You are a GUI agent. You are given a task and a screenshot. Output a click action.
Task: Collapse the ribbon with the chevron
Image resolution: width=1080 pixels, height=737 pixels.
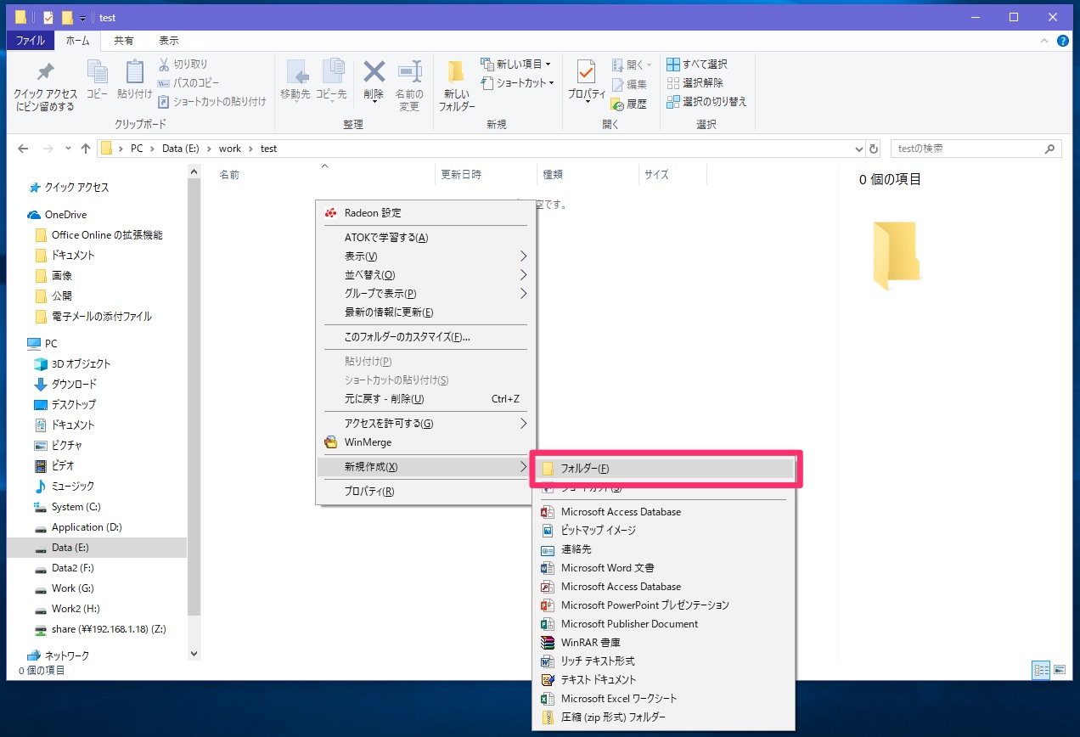(1046, 40)
